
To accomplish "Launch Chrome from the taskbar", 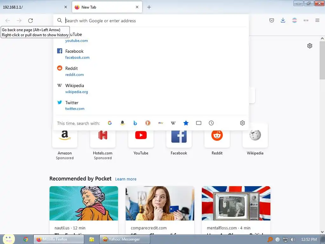I will (x=26, y=239).
